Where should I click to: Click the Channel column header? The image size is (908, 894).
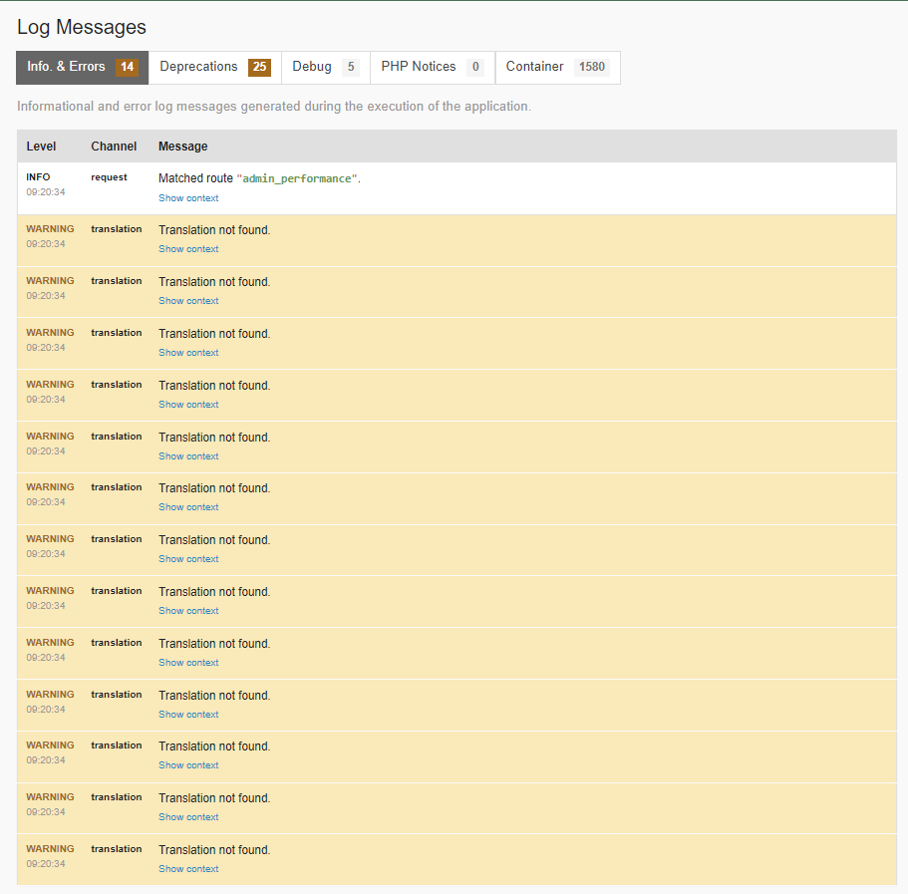pos(114,147)
